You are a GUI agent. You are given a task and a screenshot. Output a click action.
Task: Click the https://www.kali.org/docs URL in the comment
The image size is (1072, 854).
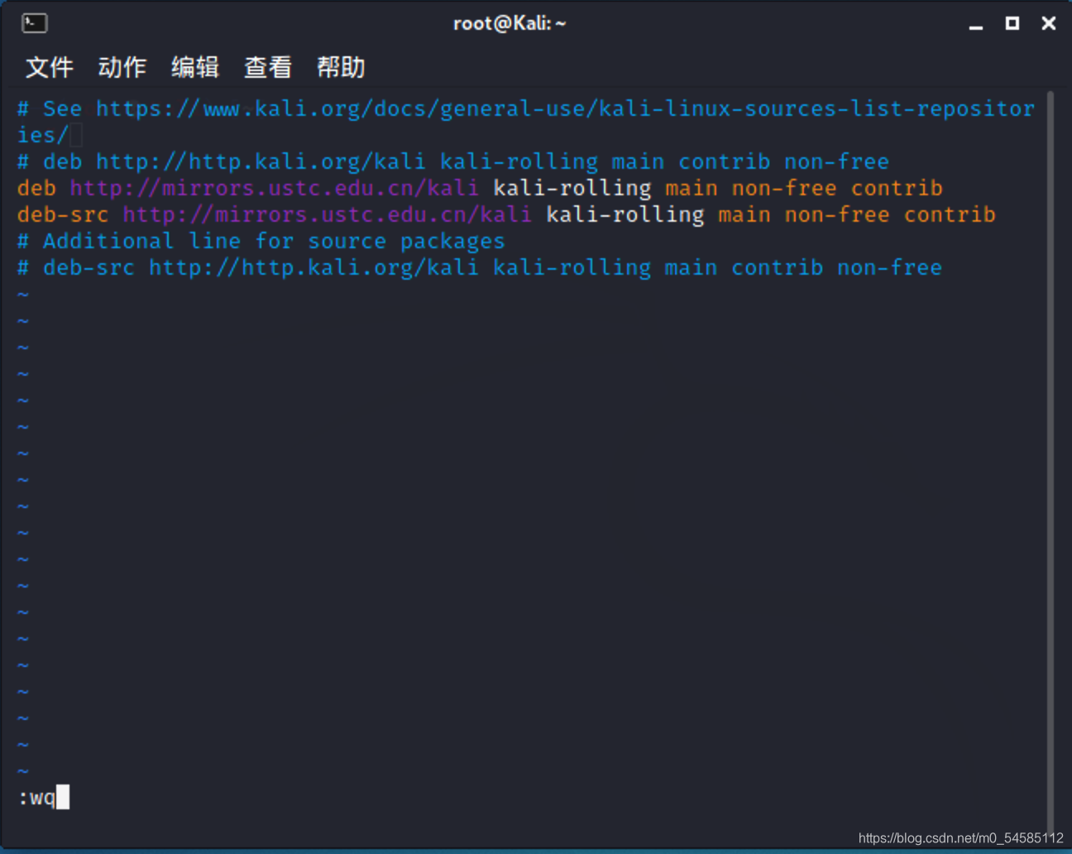pos(565,108)
